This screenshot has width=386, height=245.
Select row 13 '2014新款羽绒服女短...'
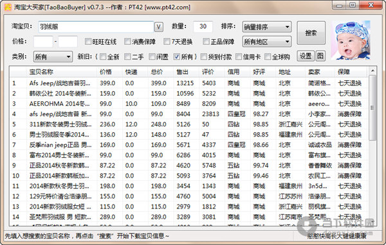point(189,207)
